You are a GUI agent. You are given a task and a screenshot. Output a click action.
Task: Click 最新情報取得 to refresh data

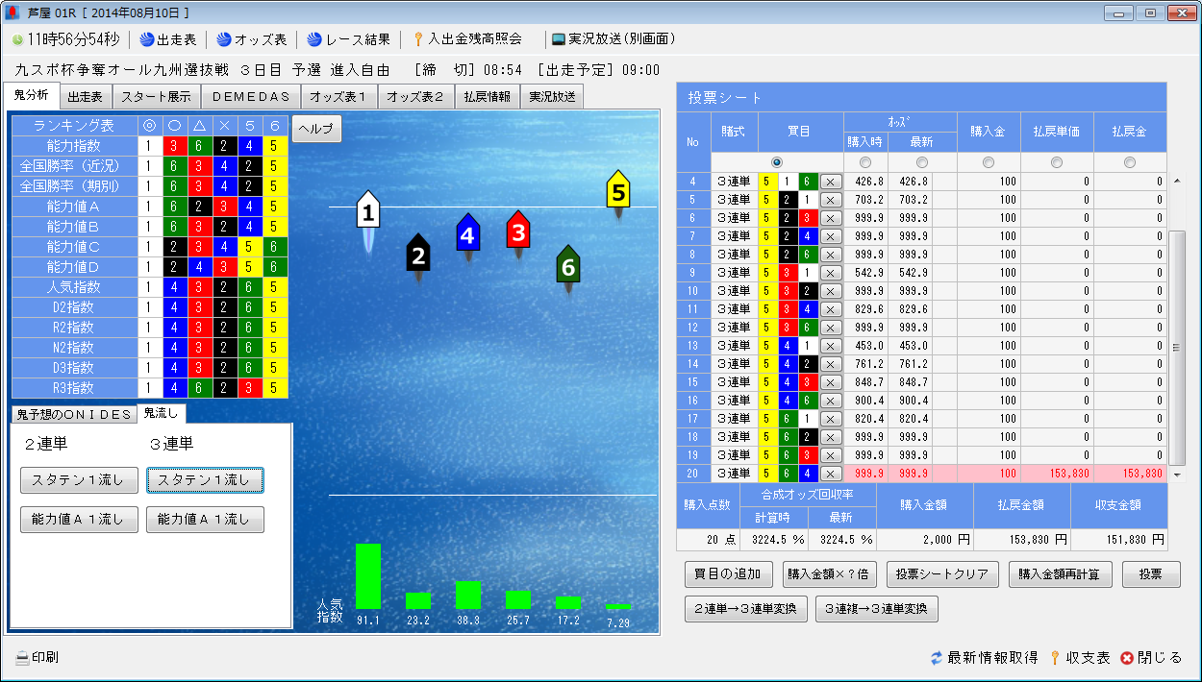984,658
